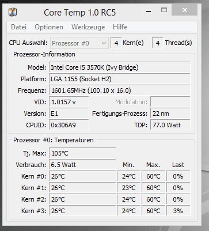Click Kern #0 load value 0%
The width and height of the screenshot is (209, 231).
click(x=178, y=176)
